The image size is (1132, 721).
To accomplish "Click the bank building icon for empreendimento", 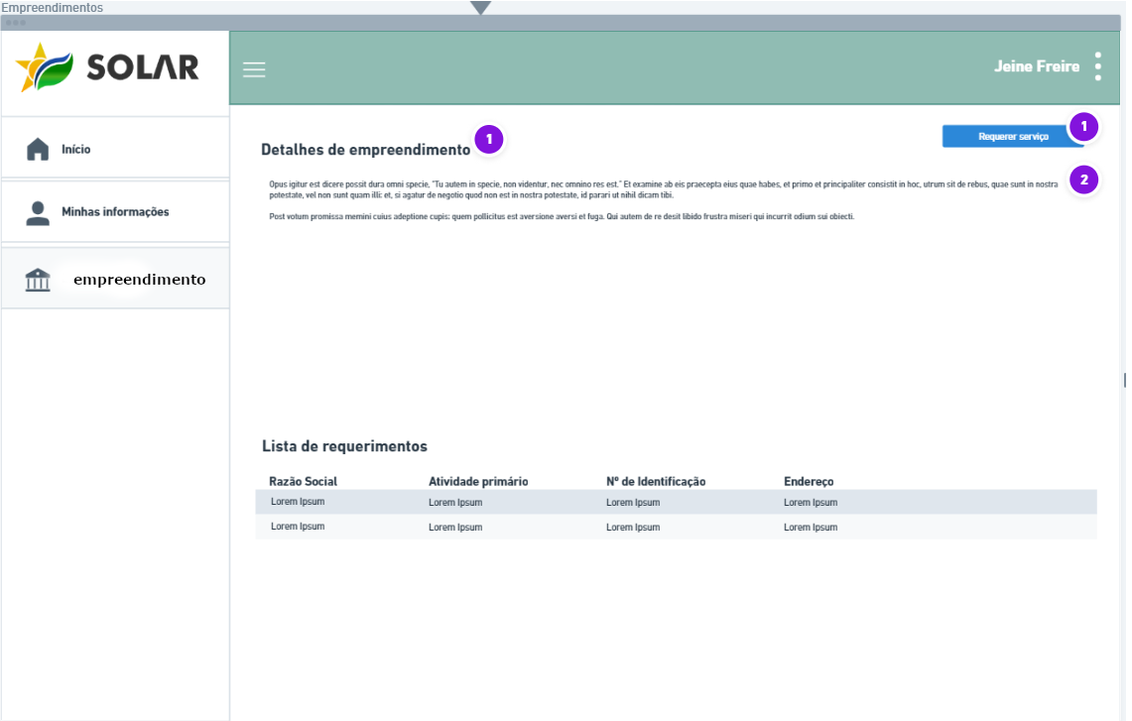I will (38, 280).
